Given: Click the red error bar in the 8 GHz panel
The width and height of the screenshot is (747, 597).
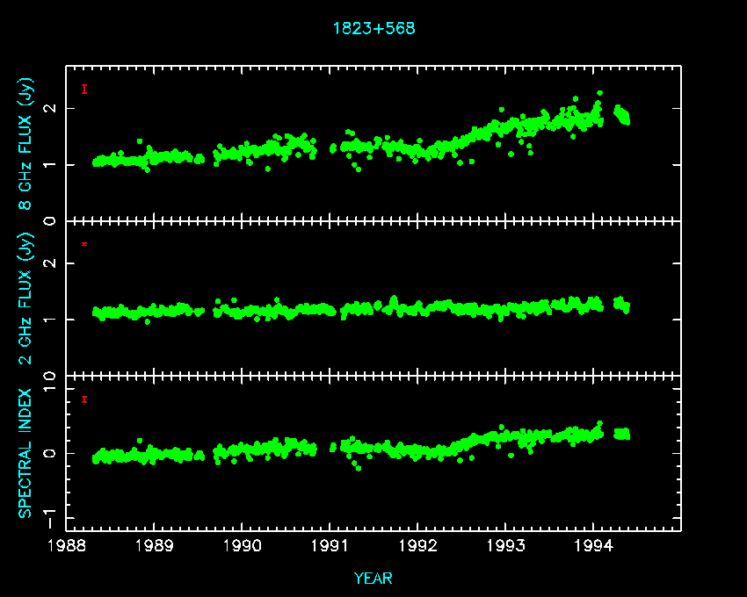Looking at the screenshot, I should pyautogui.click(x=84, y=89).
